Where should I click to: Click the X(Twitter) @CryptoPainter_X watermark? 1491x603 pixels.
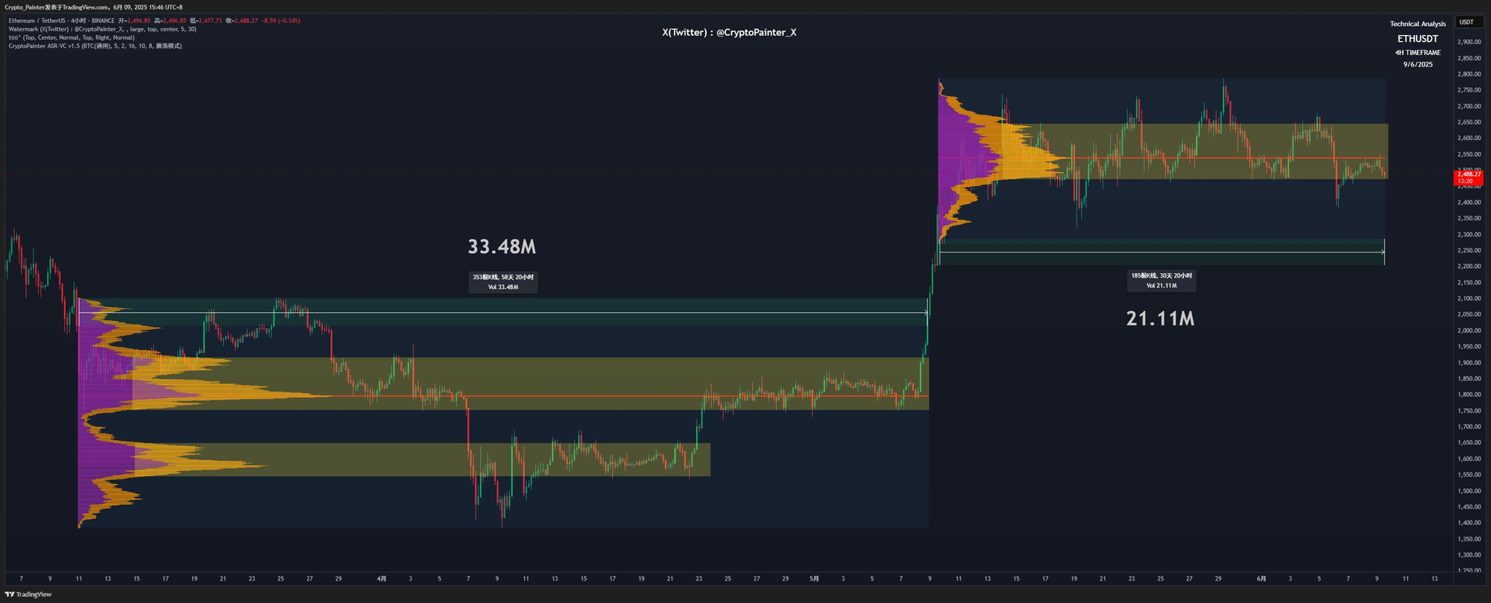tap(728, 33)
